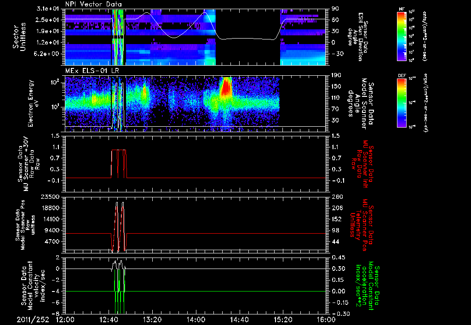
Task: Click the "12:00" time axis tick label
Action: 65,319
